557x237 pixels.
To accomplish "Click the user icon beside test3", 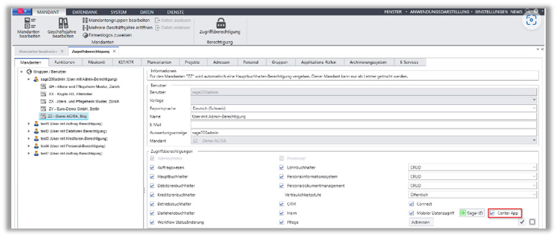I will (36, 138).
